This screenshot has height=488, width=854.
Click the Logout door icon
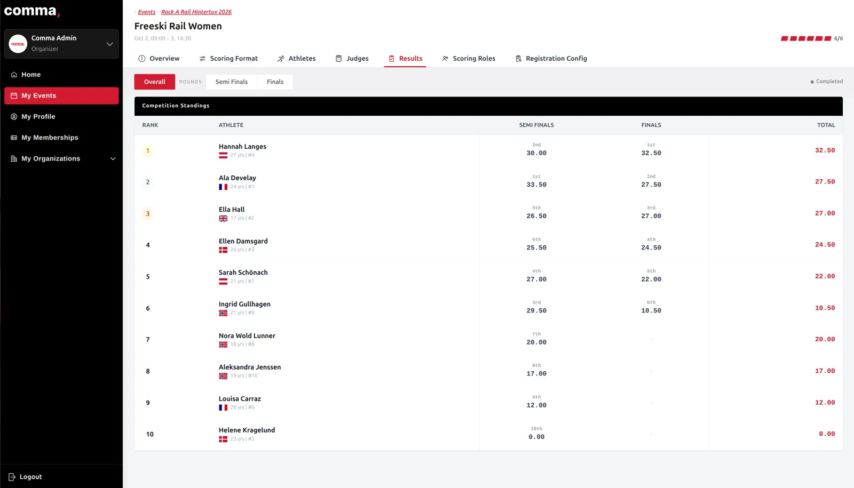pos(12,477)
